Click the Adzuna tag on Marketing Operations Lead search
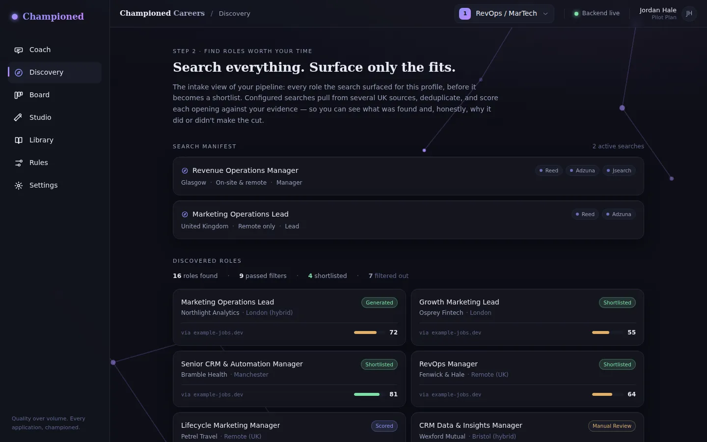This screenshot has width=707, height=442. click(619, 215)
